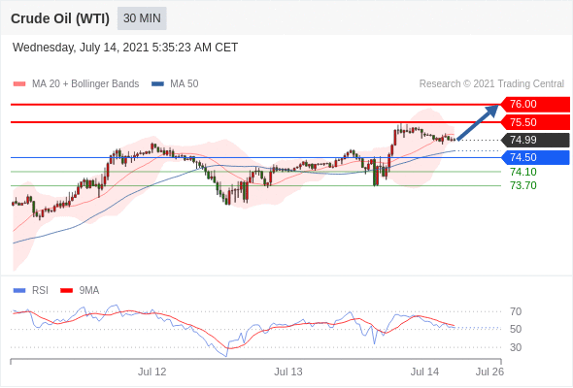
Task: Click the black 74.99 current price tag
Action: tap(535, 140)
